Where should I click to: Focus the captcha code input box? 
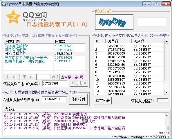(151, 22)
